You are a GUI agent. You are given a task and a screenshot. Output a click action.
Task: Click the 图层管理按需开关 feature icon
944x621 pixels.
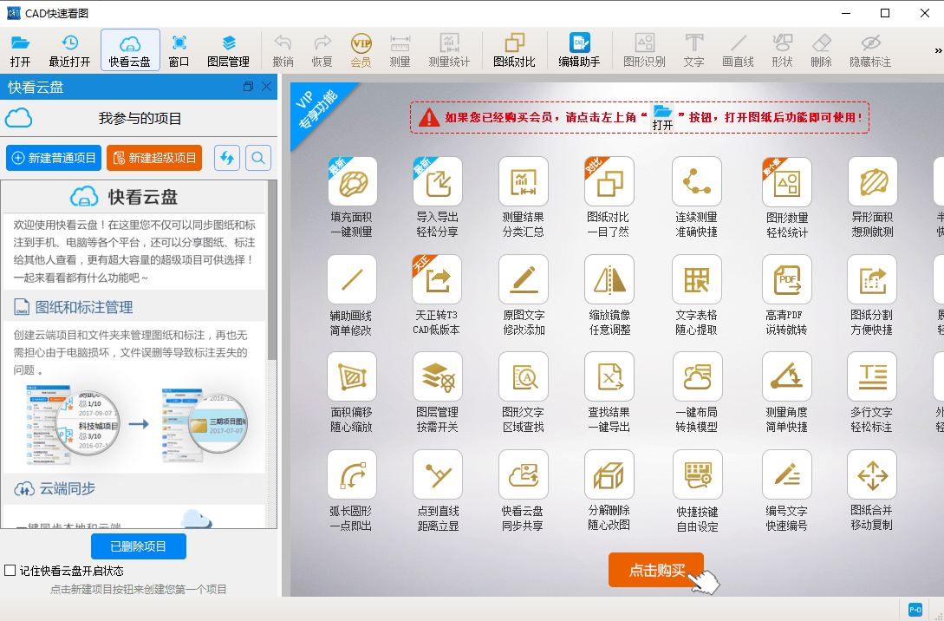[x=438, y=377]
